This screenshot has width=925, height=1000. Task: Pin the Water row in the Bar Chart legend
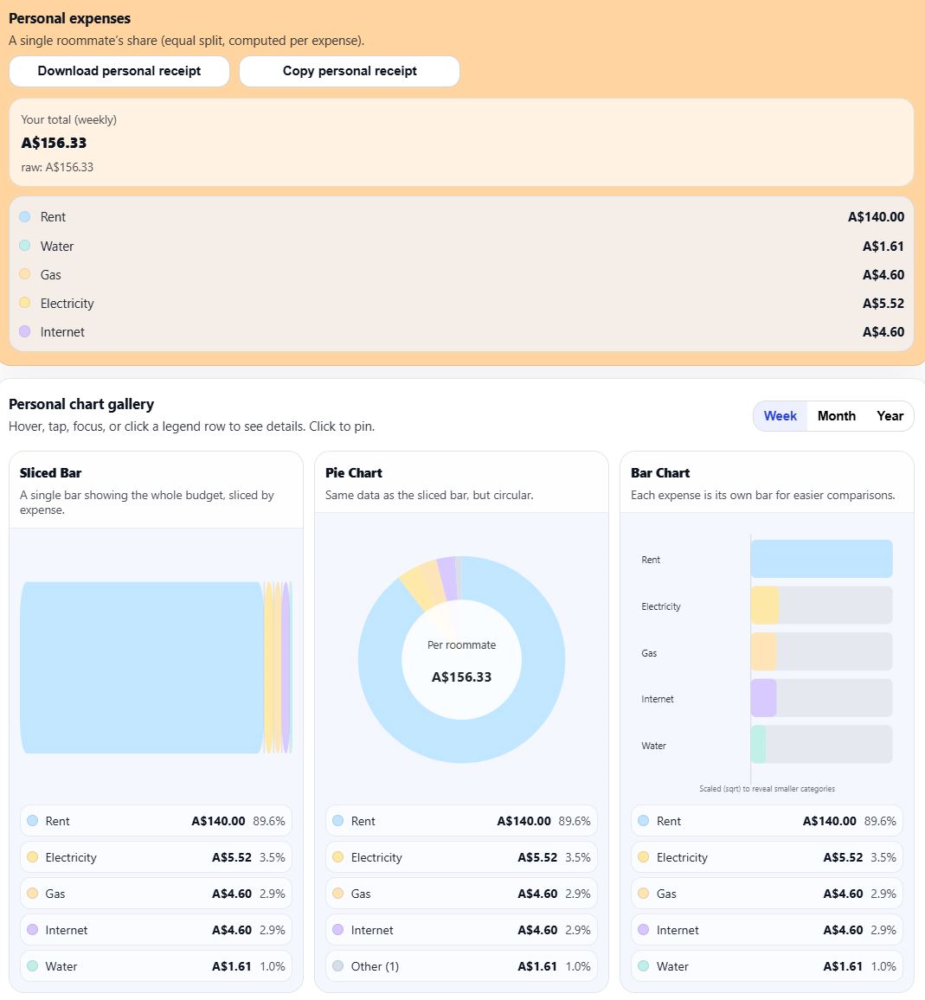(x=767, y=966)
